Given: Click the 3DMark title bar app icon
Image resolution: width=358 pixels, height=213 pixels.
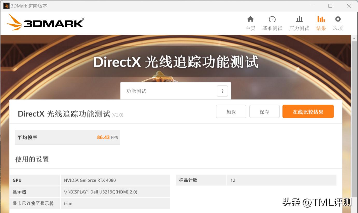Looking at the screenshot, I should [x=6, y=6].
